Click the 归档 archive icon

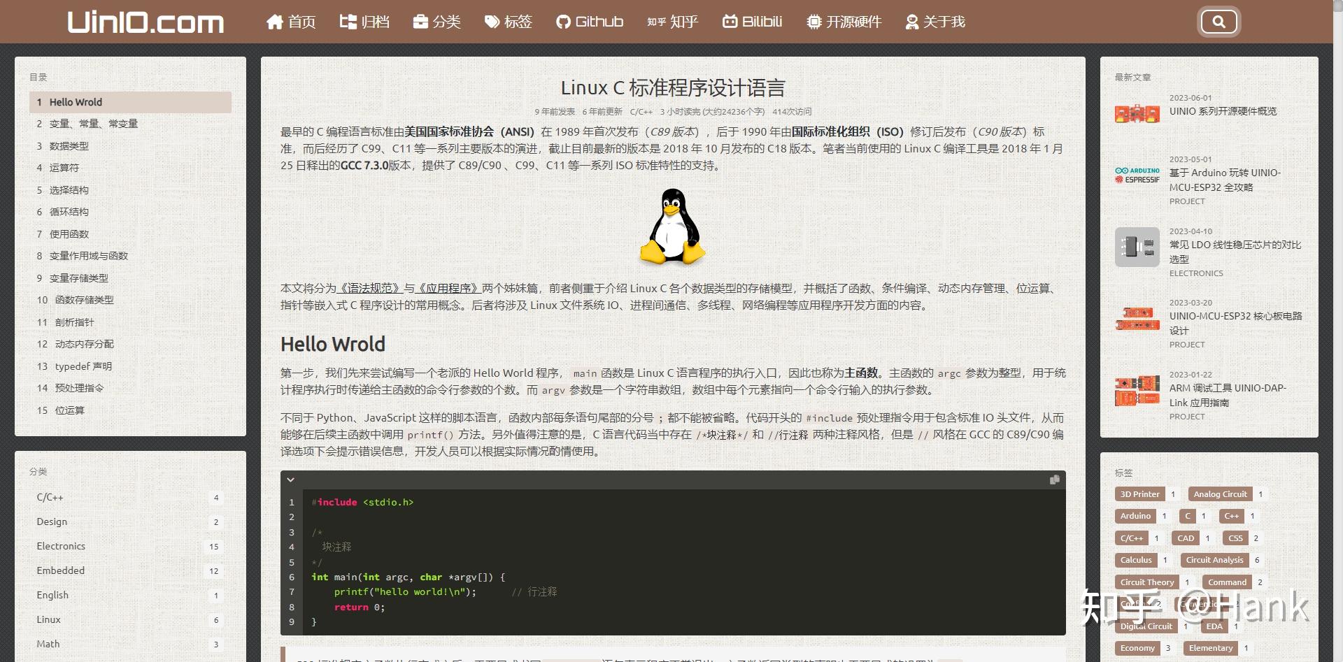click(x=348, y=21)
